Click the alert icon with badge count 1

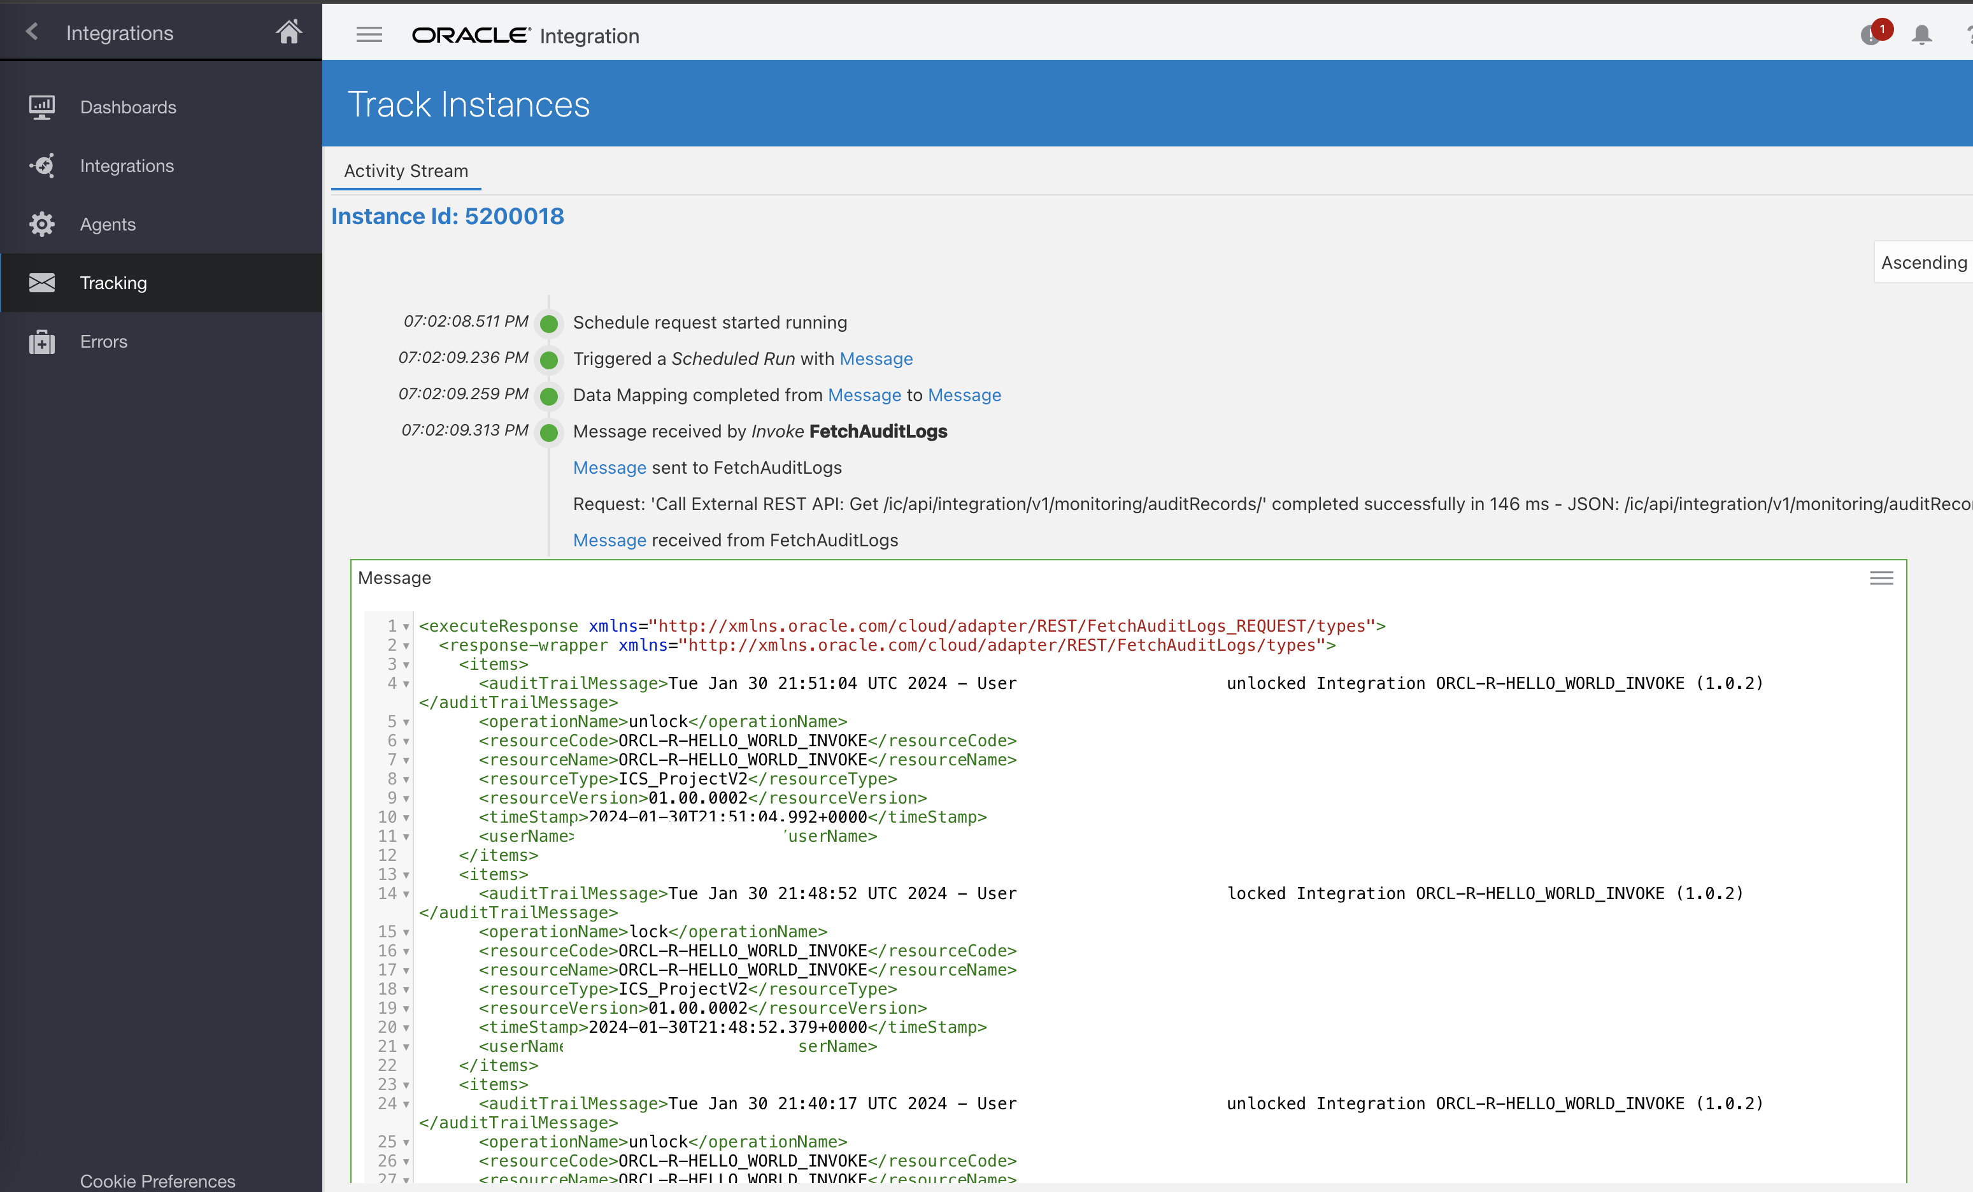(1872, 35)
